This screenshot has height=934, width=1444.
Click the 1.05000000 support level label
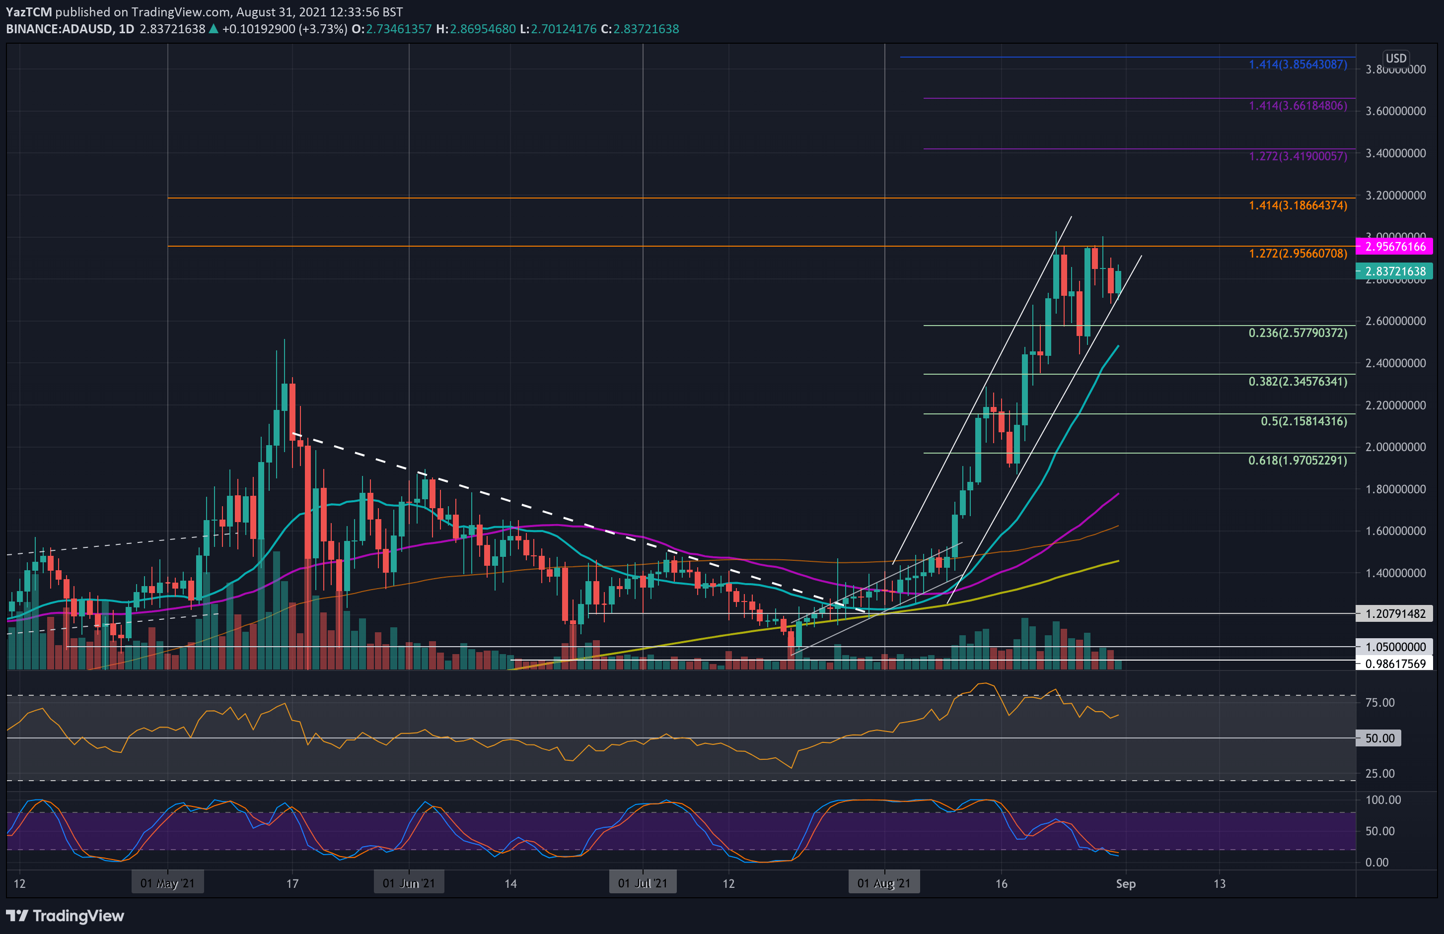point(1394,647)
